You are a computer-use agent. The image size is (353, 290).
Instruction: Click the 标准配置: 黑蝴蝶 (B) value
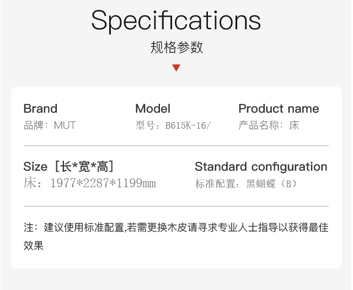pyautogui.click(x=246, y=184)
